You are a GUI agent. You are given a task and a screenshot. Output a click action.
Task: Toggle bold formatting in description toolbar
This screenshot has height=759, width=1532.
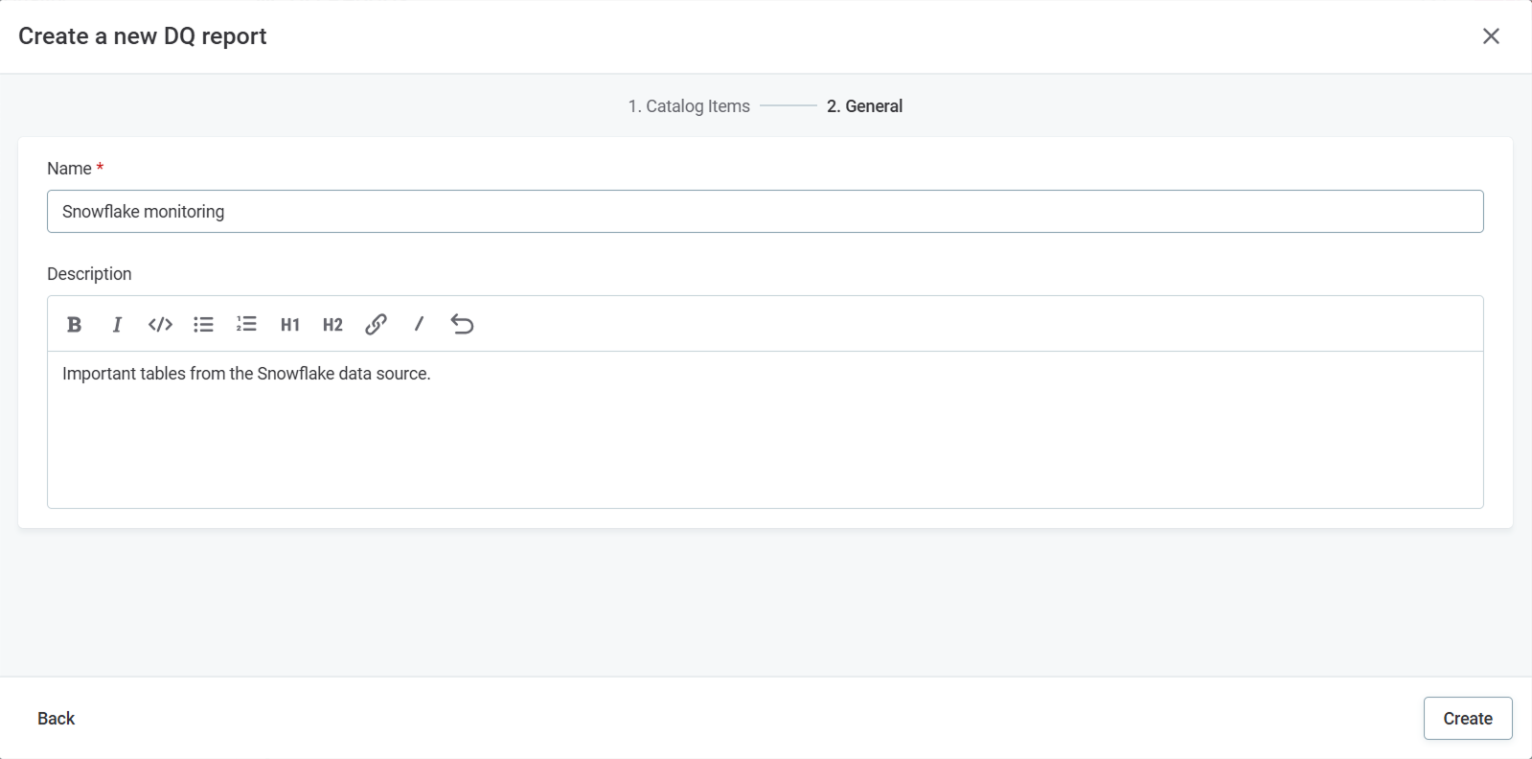tap(74, 324)
